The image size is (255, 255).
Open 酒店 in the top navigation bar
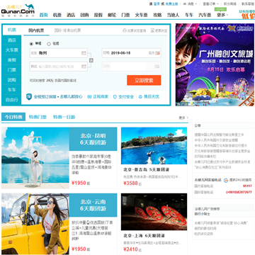click(71, 15)
